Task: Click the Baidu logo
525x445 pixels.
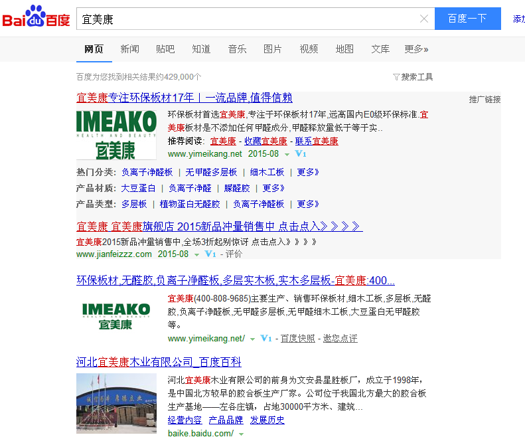Action: pos(36,17)
